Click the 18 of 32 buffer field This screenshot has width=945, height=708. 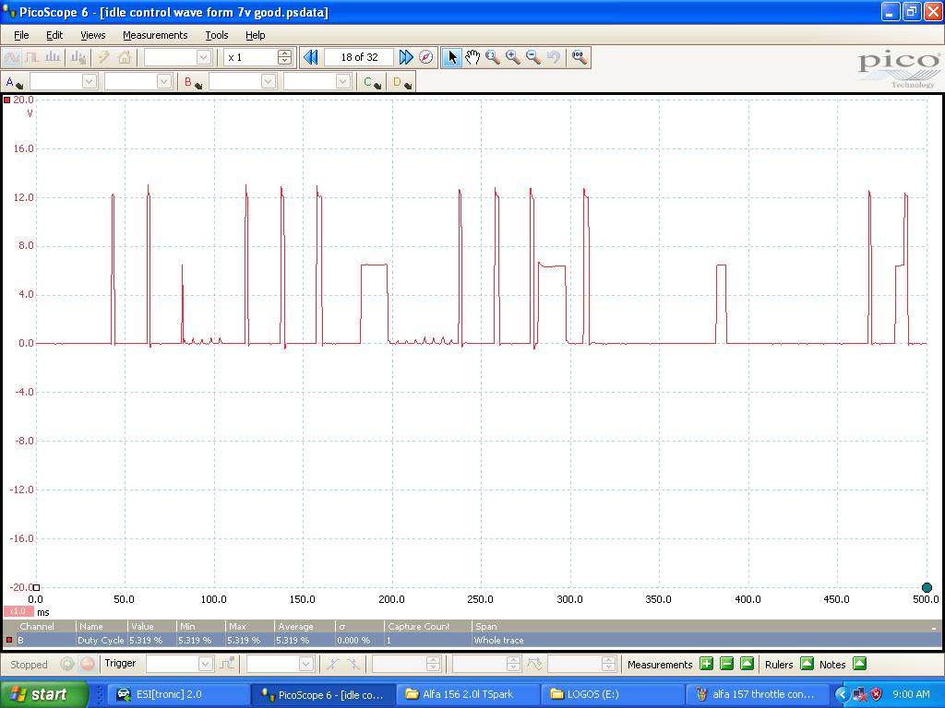(x=359, y=57)
